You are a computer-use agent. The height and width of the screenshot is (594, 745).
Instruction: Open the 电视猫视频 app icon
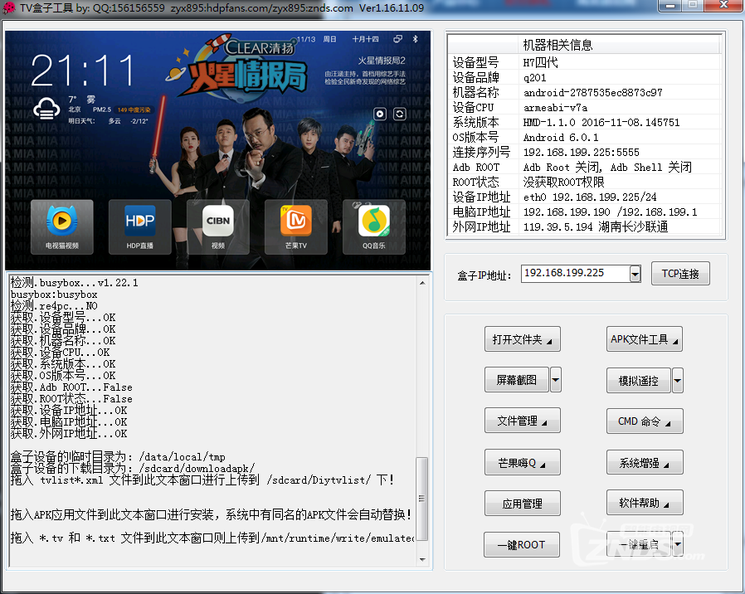pyautogui.click(x=61, y=226)
